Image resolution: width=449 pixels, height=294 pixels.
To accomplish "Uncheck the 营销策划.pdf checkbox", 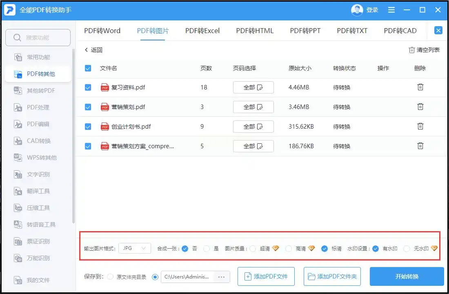I will click(88, 107).
